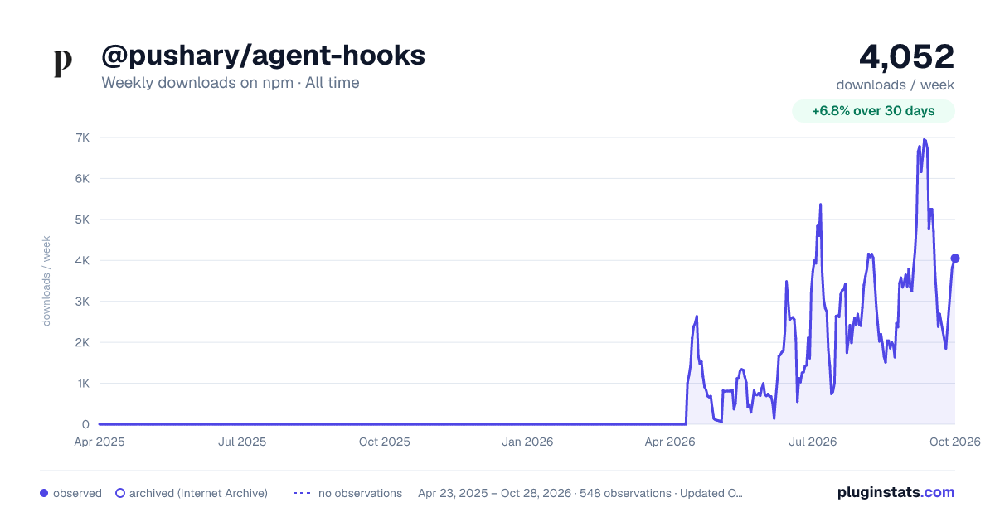Click the hollow archived legend circle
995x522 pixels.
click(120, 493)
